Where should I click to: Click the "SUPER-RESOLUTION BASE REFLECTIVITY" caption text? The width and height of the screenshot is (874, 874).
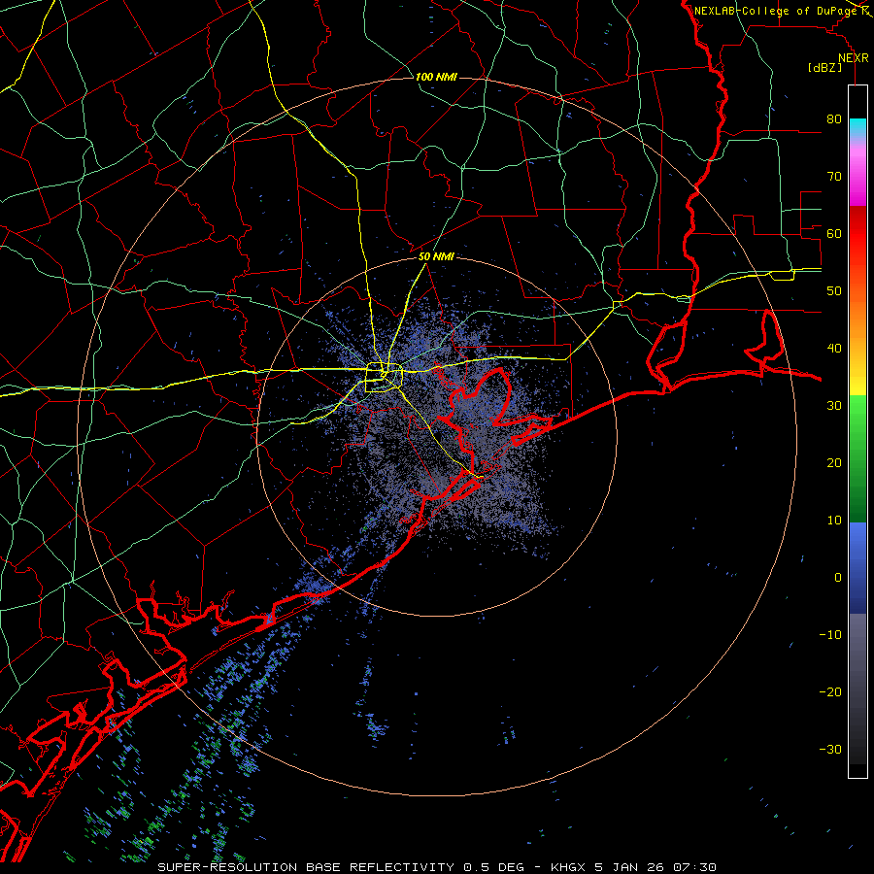pyautogui.click(x=306, y=867)
